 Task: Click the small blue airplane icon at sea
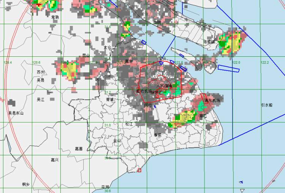241,182
